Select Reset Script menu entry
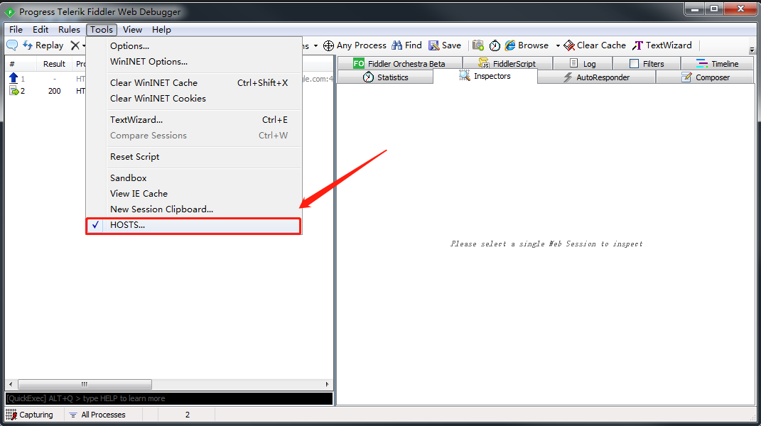Screen dimensions: 761x426 [194, 157]
